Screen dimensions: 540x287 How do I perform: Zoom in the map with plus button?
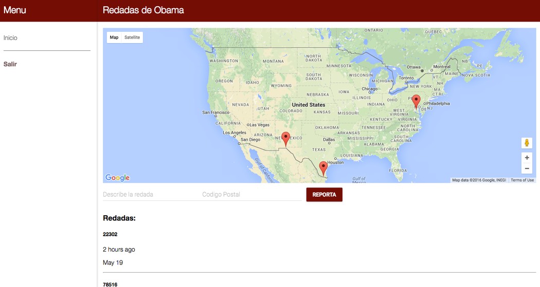point(527,158)
